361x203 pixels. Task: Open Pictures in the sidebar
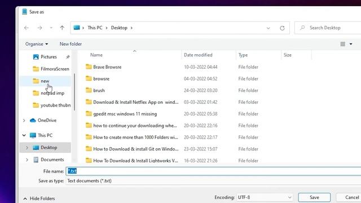pyautogui.click(x=49, y=57)
